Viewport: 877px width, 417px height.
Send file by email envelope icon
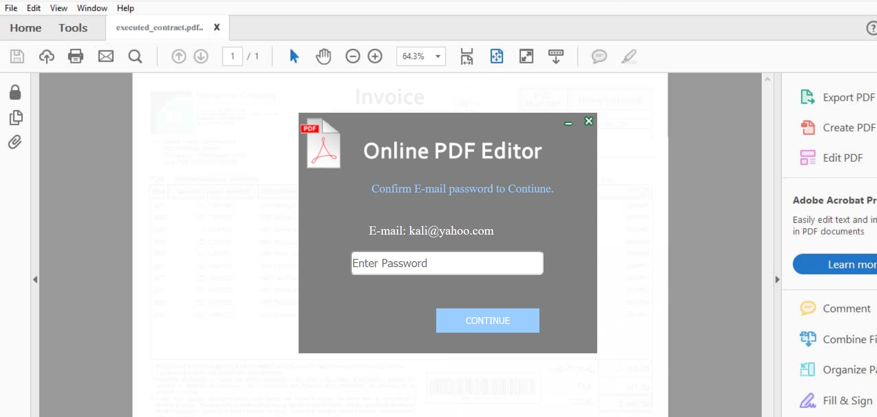click(106, 56)
